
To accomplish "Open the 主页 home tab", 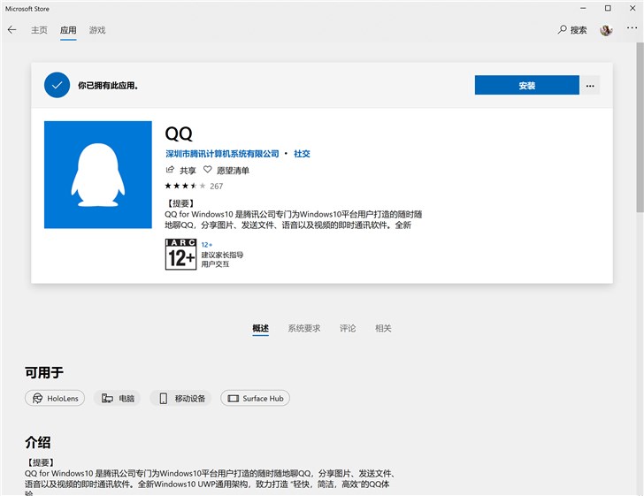I will pos(40,30).
